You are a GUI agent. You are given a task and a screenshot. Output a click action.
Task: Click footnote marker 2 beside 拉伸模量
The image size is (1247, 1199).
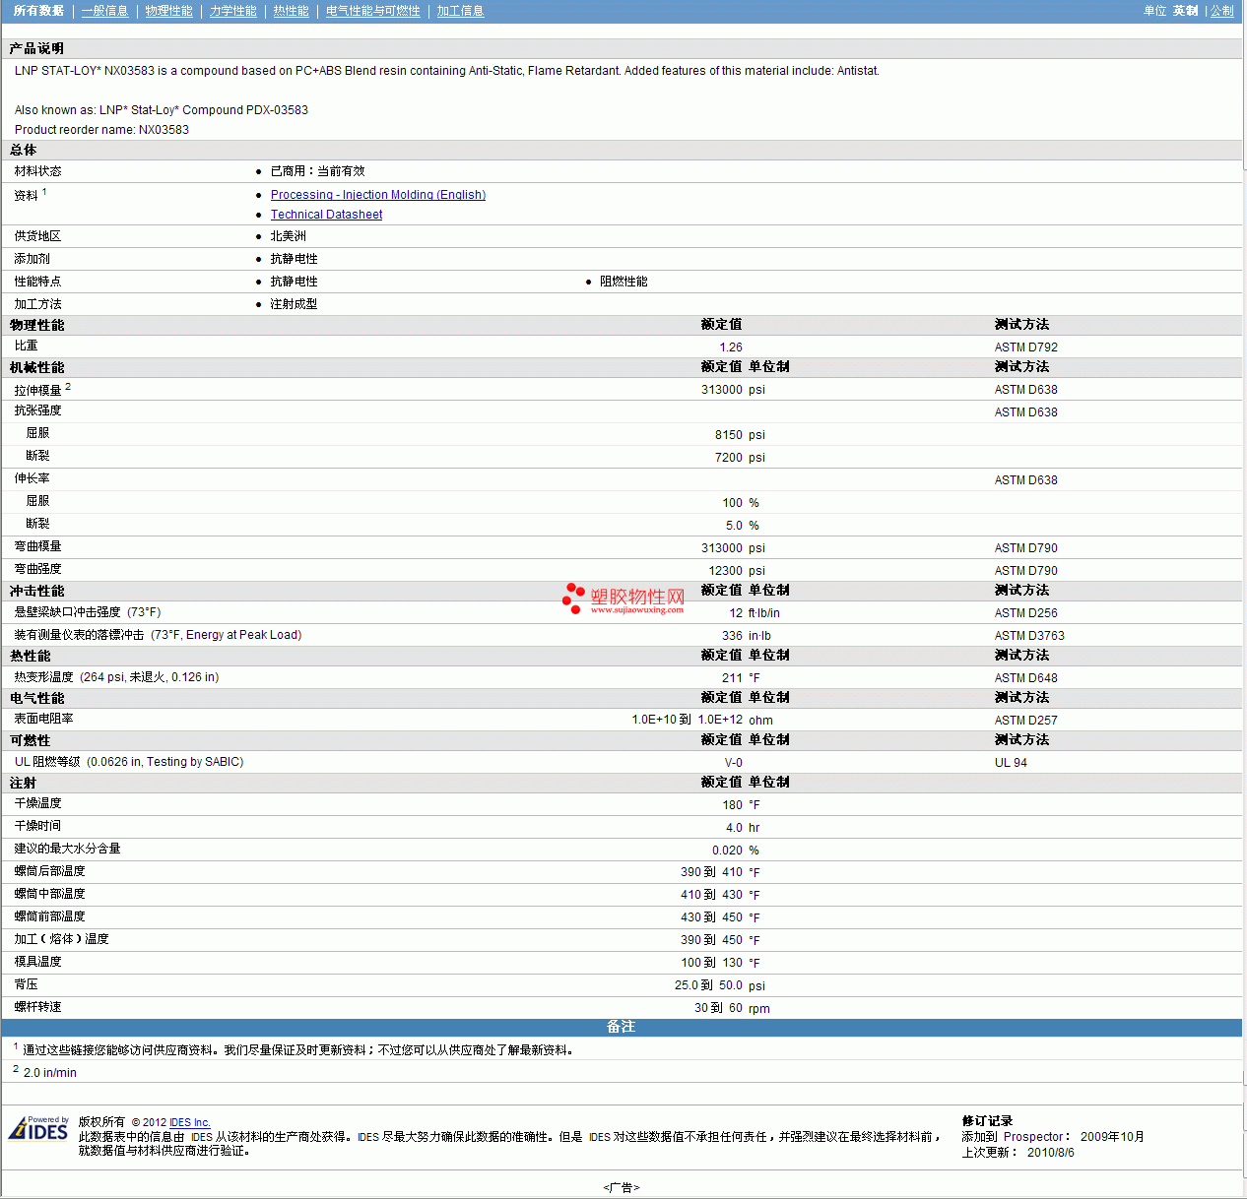click(x=68, y=387)
